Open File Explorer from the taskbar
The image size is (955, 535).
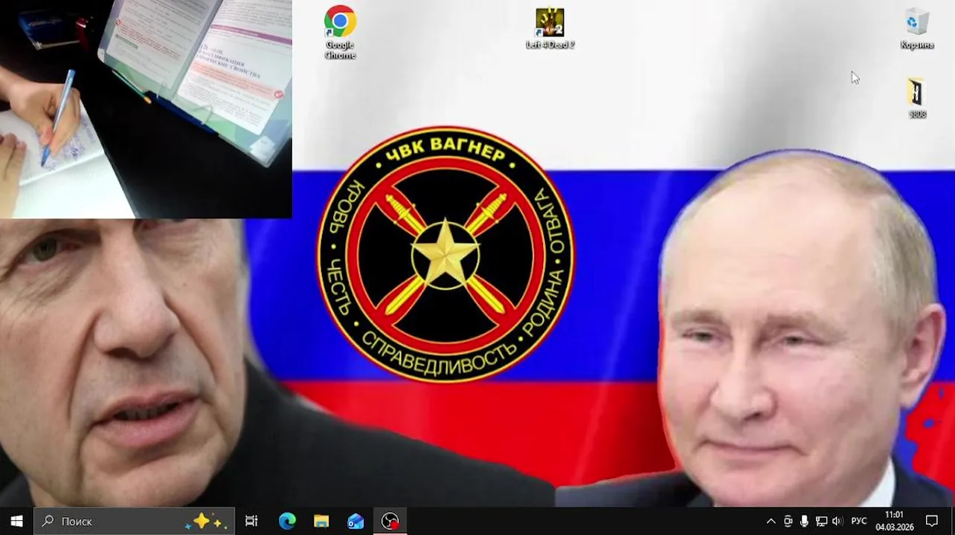pyautogui.click(x=321, y=521)
